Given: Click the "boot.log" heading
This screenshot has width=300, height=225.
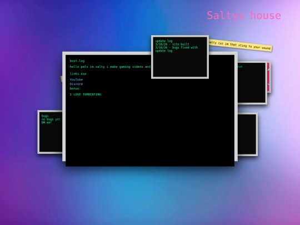Looking at the screenshot, I should coord(77,61).
